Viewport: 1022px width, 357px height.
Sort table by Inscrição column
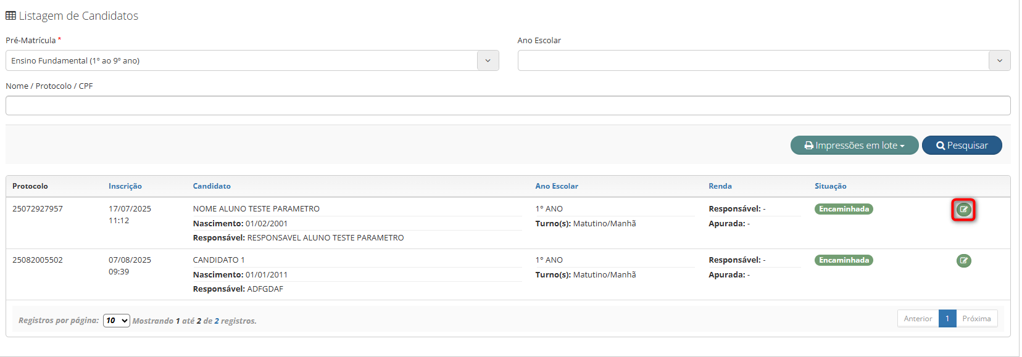(125, 186)
